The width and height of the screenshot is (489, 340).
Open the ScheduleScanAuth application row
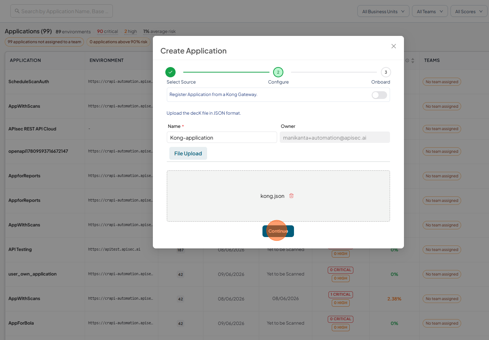29,82
